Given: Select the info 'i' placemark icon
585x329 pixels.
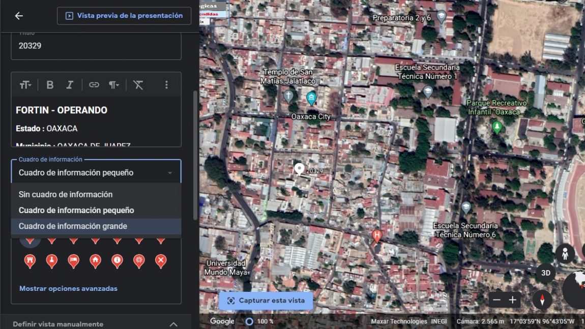Looking at the screenshot, I should [117, 261].
